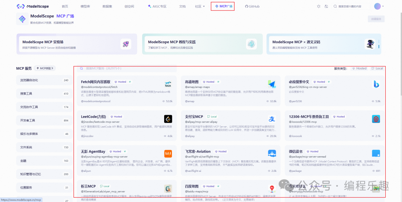Viewport: 402px width, 202px height.
Task: Go to the 首页 tab
Action: pos(65,6)
